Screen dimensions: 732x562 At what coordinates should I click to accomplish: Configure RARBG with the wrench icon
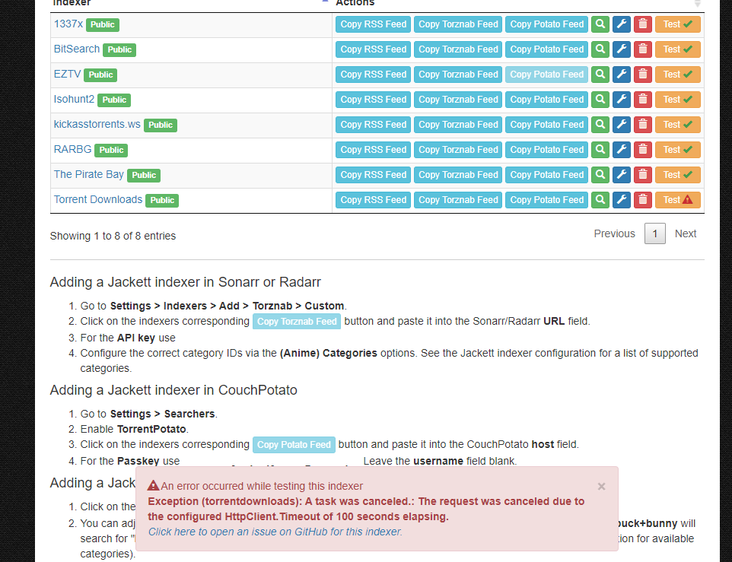tap(622, 150)
